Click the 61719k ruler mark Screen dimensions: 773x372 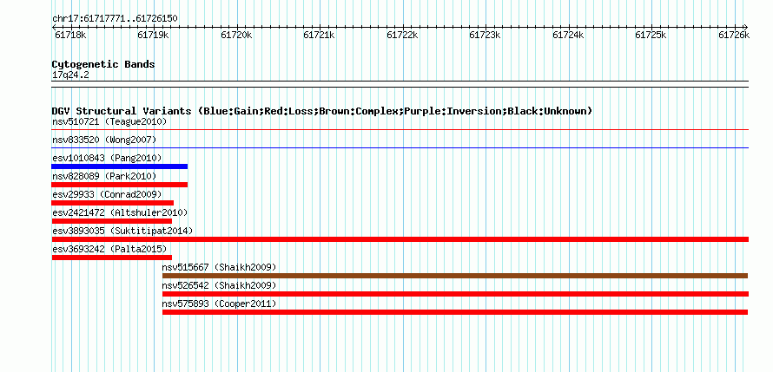[153, 35]
